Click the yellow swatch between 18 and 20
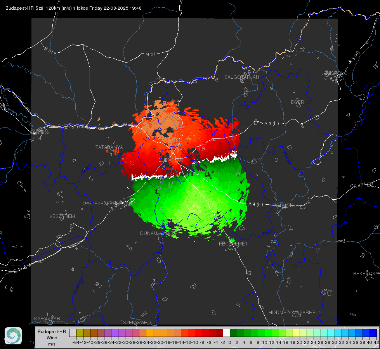380x349 pixels. pyautogui.click(x=297, y=333)
